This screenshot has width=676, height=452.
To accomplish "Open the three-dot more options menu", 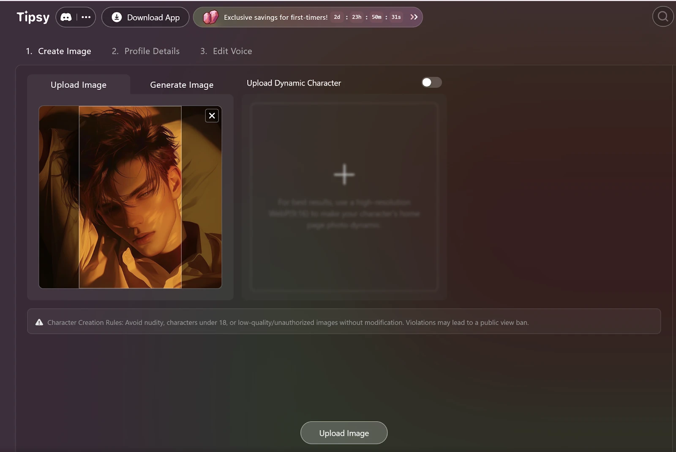I will [x=86, y=17].
